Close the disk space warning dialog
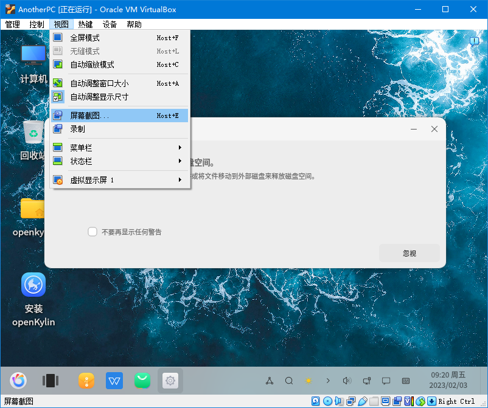Viewport: 488px width, 408px height. point(434,129)
